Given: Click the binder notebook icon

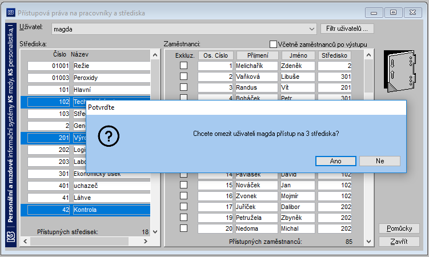Looking at the screenshot, I should point(400,71).
